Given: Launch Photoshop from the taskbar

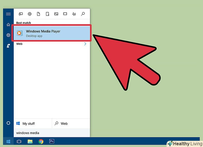Looking at the screenshot, I should tap(52, 141).
